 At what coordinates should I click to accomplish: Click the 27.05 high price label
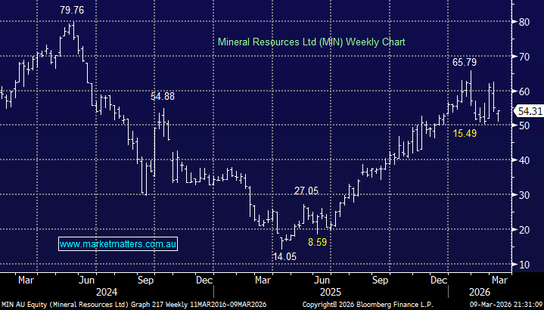coord(307,191)
